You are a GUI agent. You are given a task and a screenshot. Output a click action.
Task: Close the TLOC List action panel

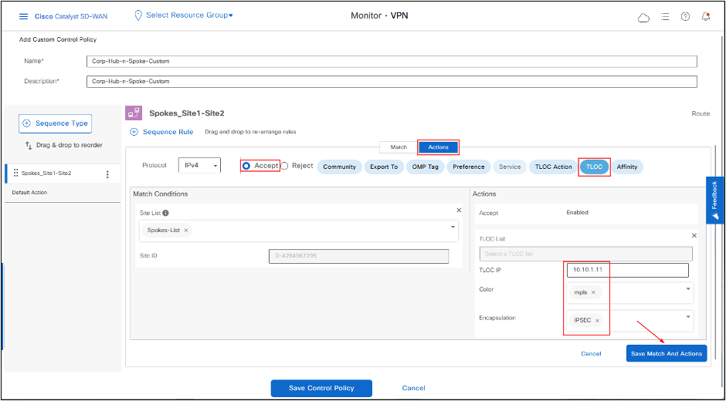(x=694, y=235)
